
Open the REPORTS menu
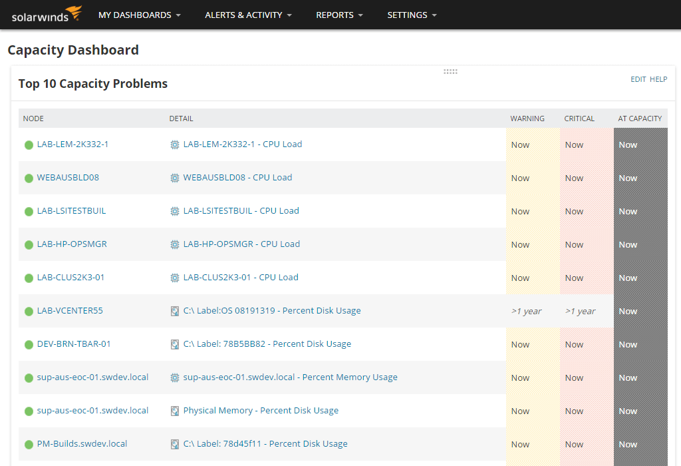tap(339, 15)
